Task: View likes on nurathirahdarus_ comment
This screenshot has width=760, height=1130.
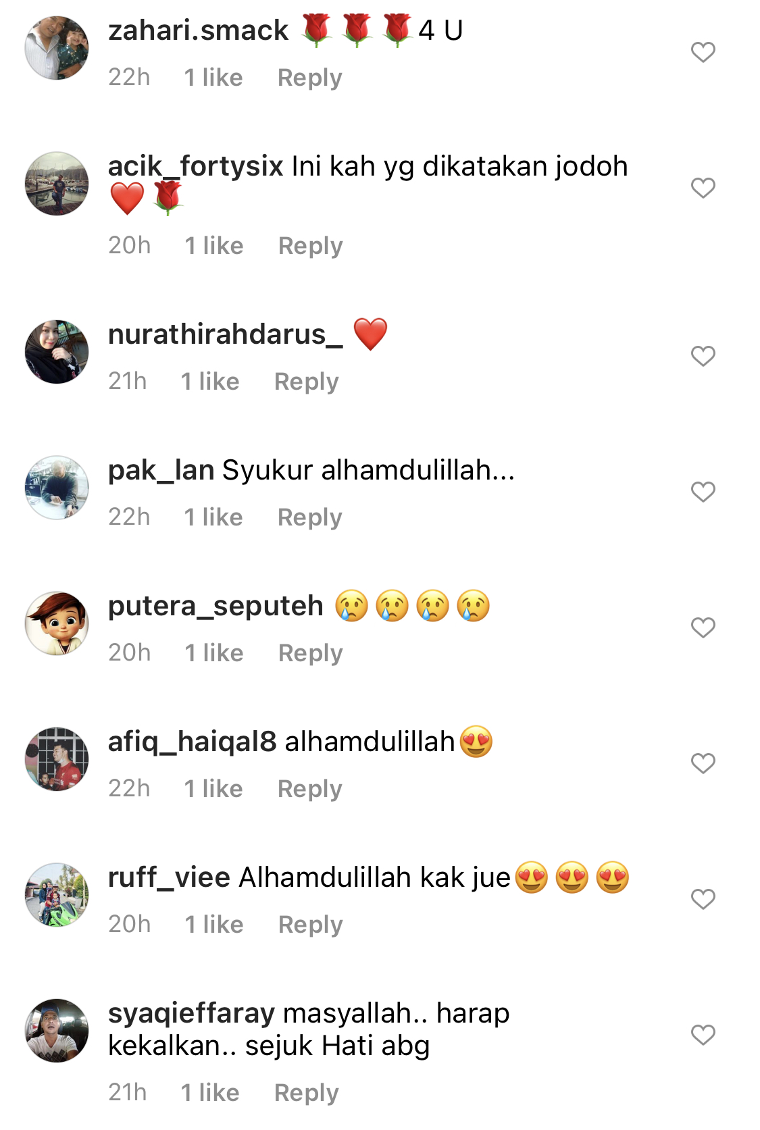Action: 210,382
